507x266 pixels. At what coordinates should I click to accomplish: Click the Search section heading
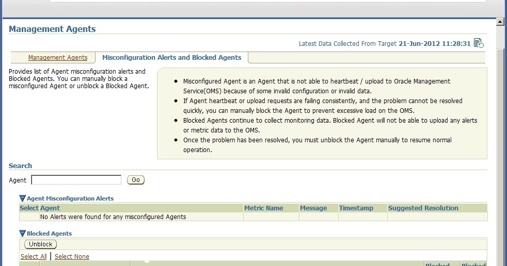tap(20, 165)
